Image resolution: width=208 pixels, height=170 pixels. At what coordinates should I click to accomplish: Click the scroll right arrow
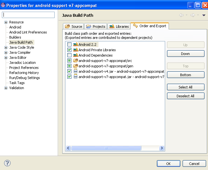pos(162,148)
